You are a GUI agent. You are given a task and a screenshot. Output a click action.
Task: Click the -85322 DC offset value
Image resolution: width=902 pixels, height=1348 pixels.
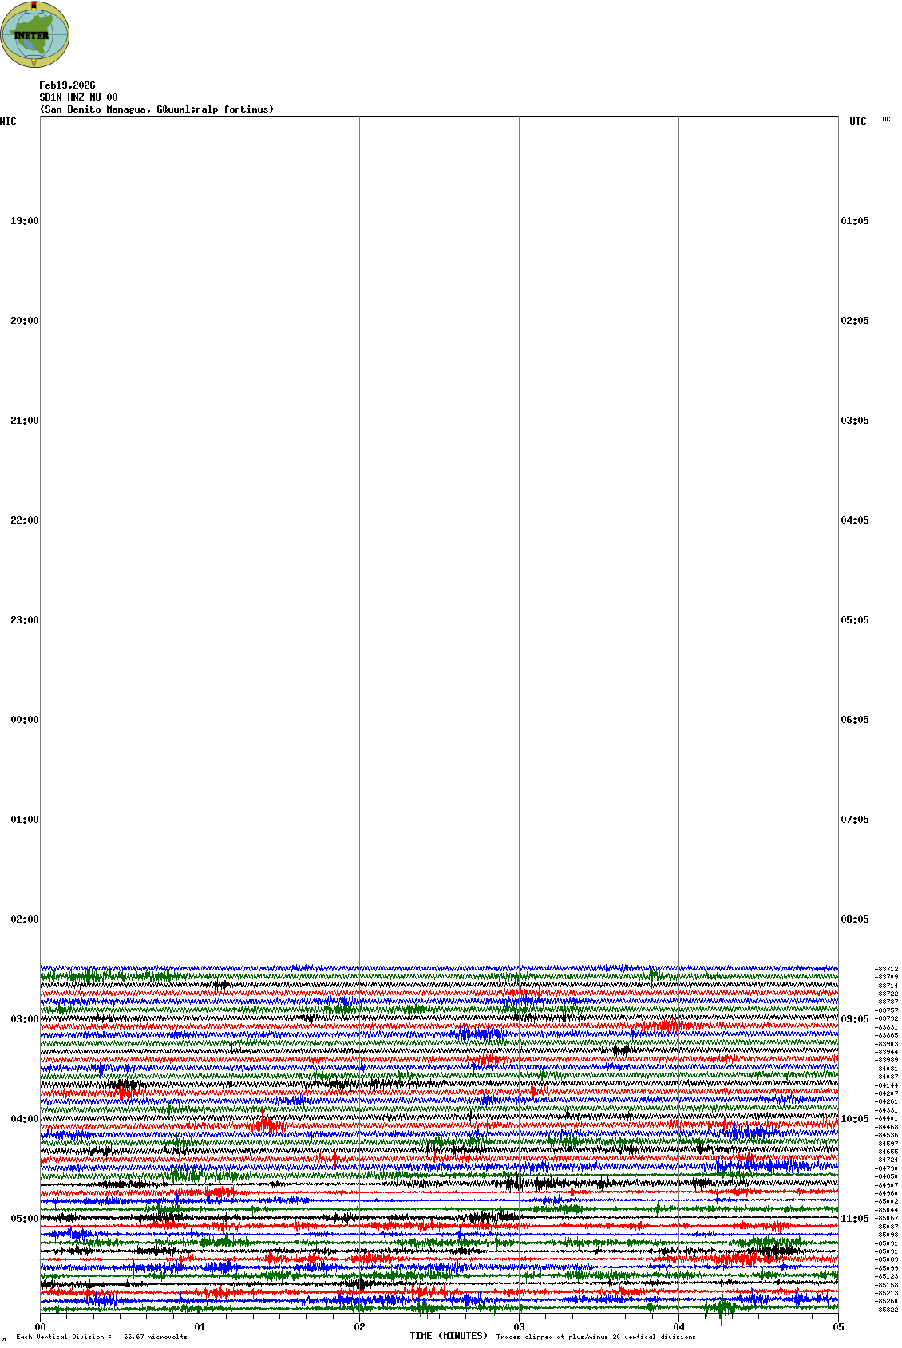pyautogui.click(x=886, y=1310)
